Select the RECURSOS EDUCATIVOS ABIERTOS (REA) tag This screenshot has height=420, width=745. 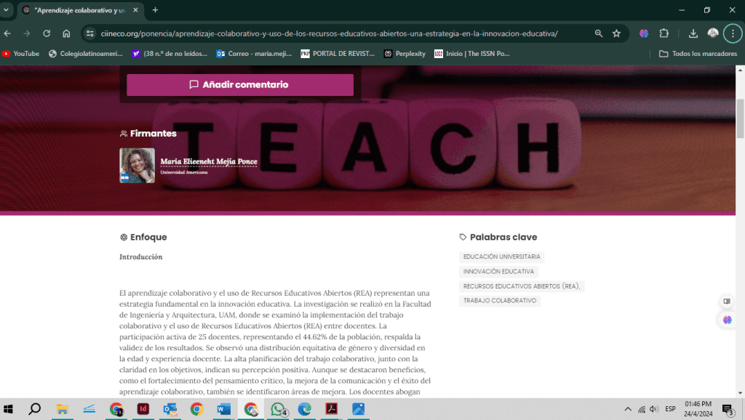click(522, 286)
